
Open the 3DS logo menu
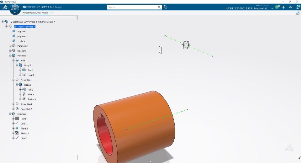(x=5, y=7)
